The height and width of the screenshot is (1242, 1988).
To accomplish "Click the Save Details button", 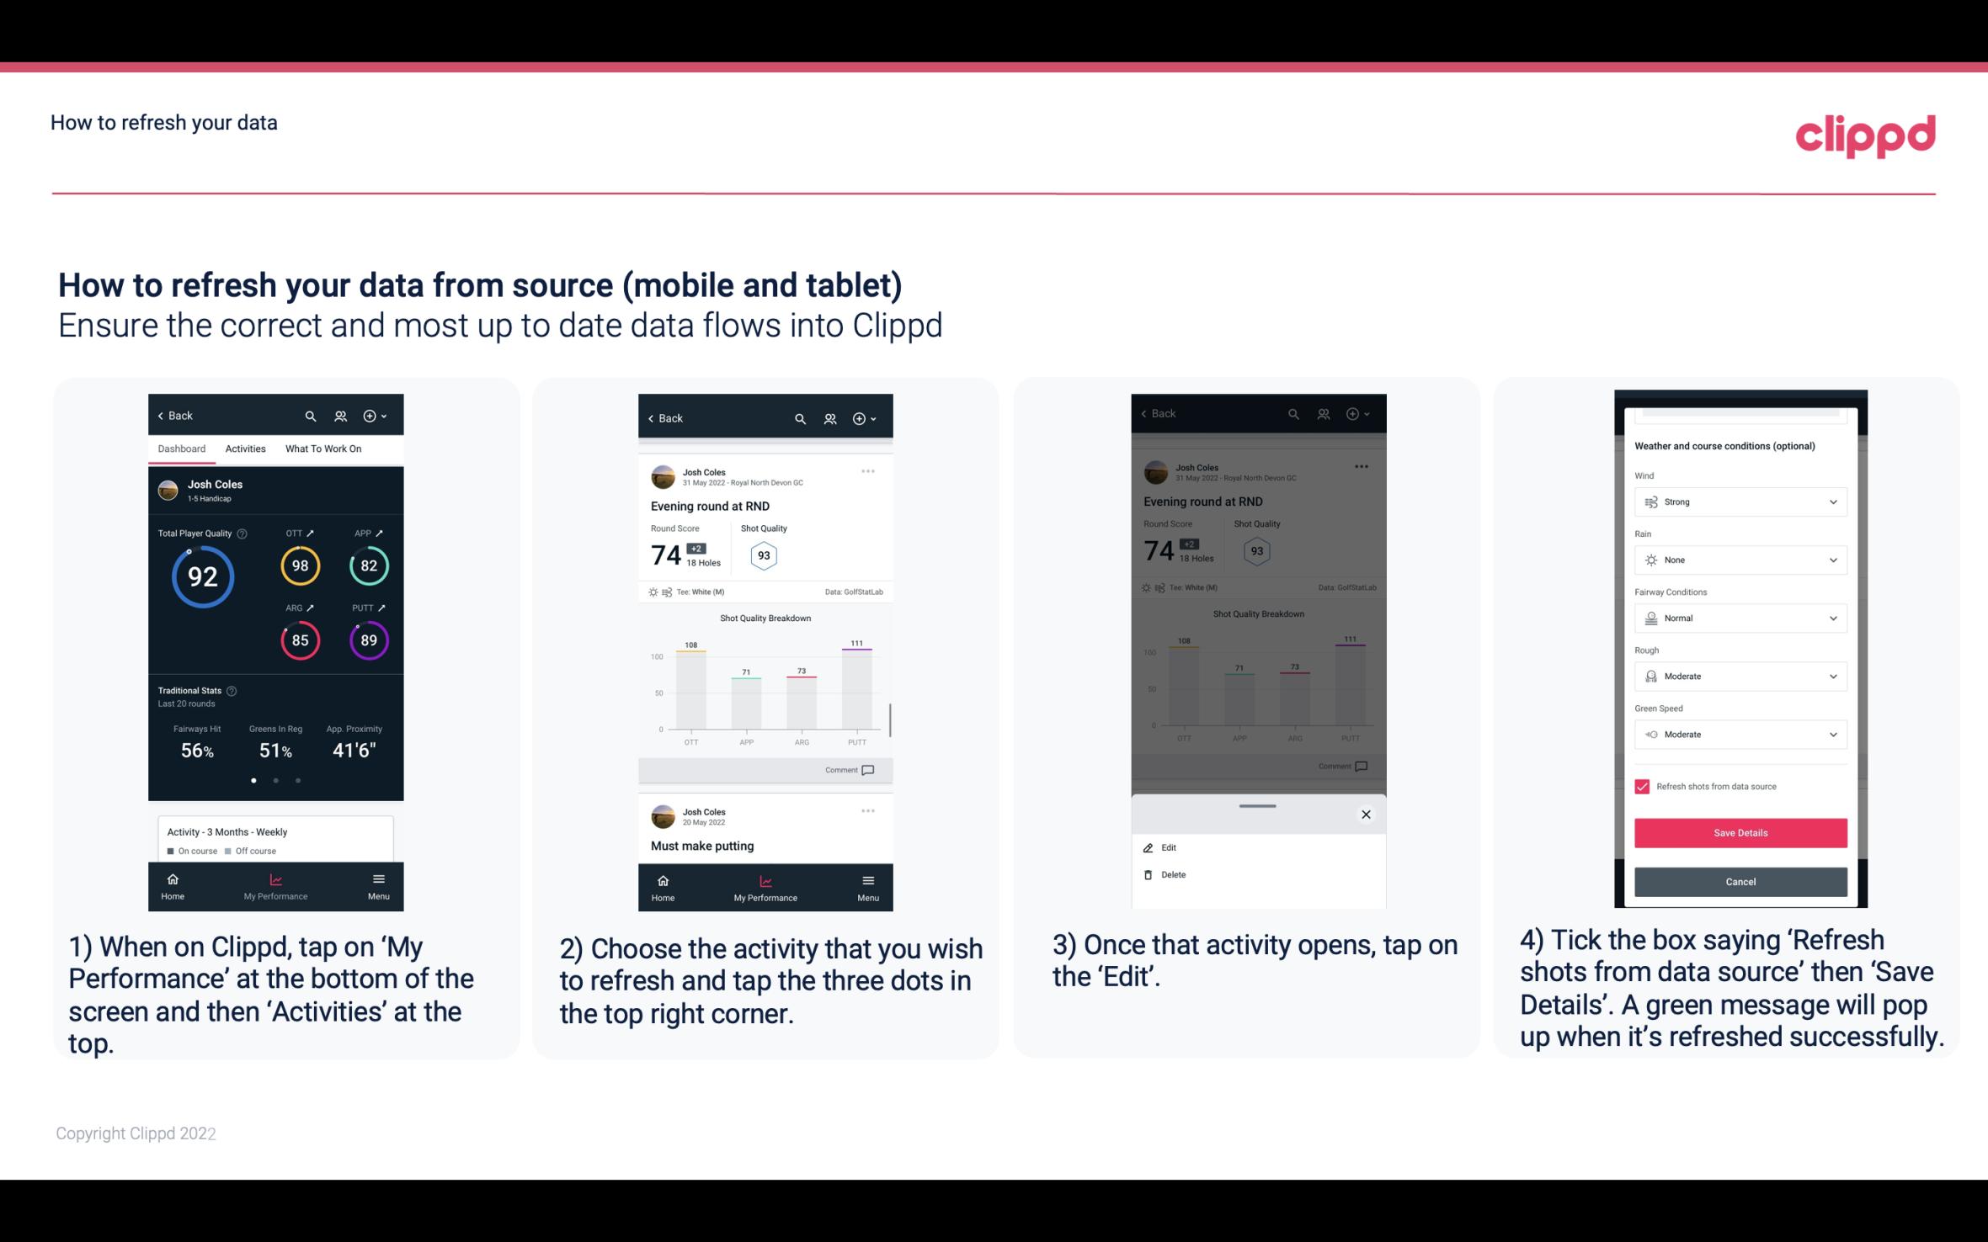I will pyautogui.click(x=1740, y=833).
